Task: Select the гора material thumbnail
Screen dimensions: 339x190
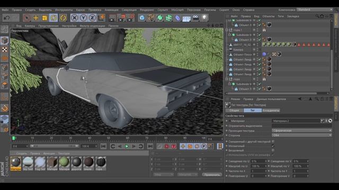Action: (101, 164)
